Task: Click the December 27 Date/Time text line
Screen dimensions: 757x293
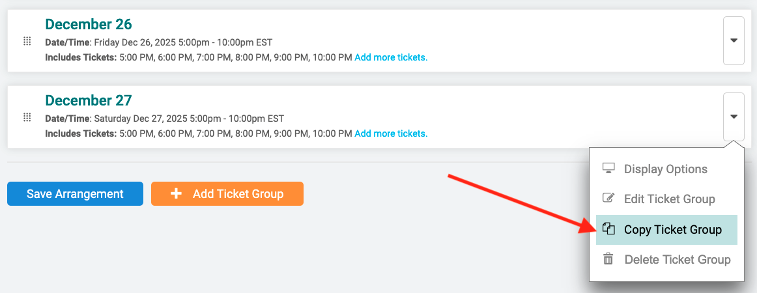Action: [165, 119]
